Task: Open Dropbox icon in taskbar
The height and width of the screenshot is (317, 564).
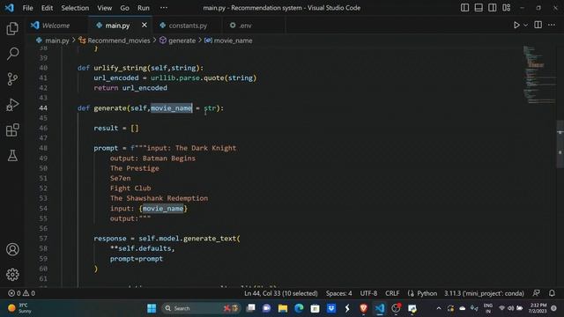Action: (331, 308)
